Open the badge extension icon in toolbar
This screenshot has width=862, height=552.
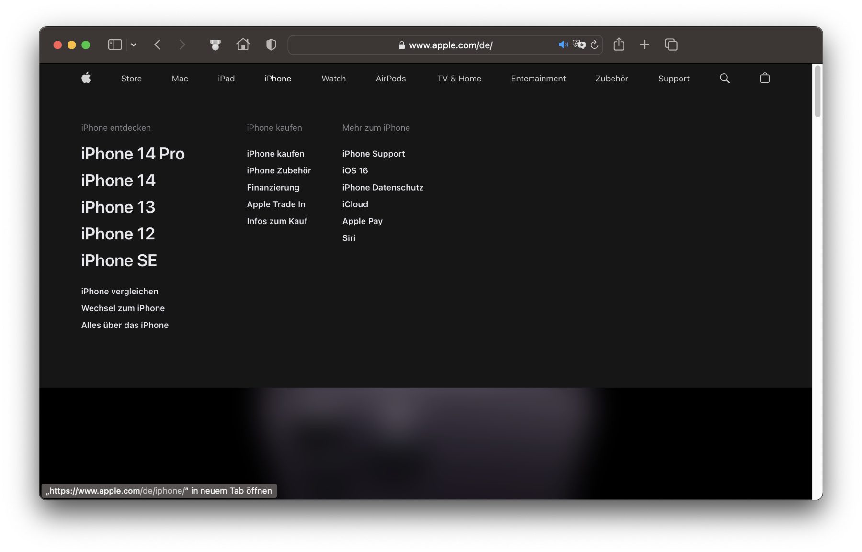tap(215, 45)
